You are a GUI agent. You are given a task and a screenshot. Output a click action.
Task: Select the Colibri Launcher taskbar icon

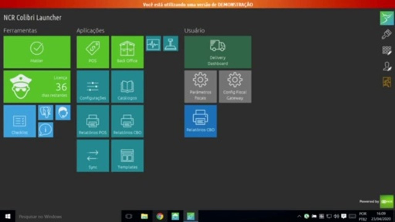191,216
